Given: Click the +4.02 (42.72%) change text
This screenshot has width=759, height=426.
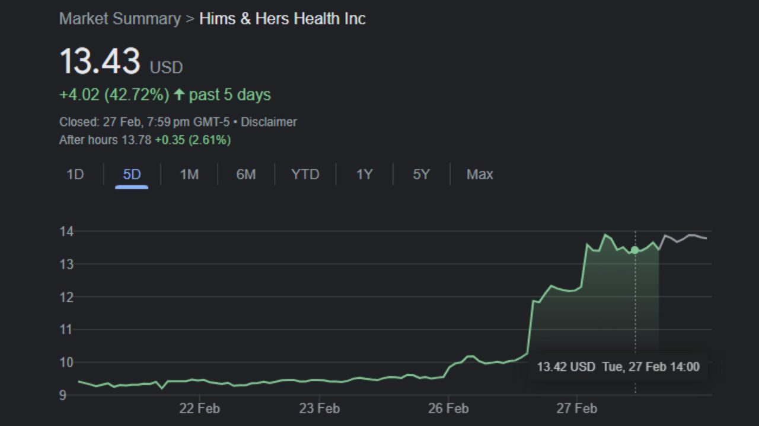Looking at the screenshot, I should (x=114, y=95).
